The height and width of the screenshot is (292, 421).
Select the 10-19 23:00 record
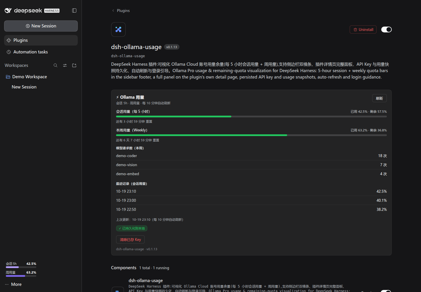[251, 201]
